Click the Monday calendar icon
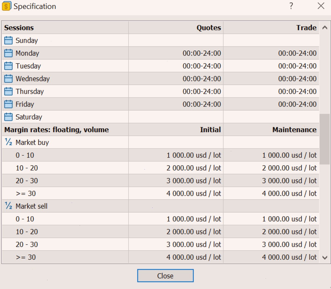This screenshot has height=289, width=331. [x=8, y=53]
